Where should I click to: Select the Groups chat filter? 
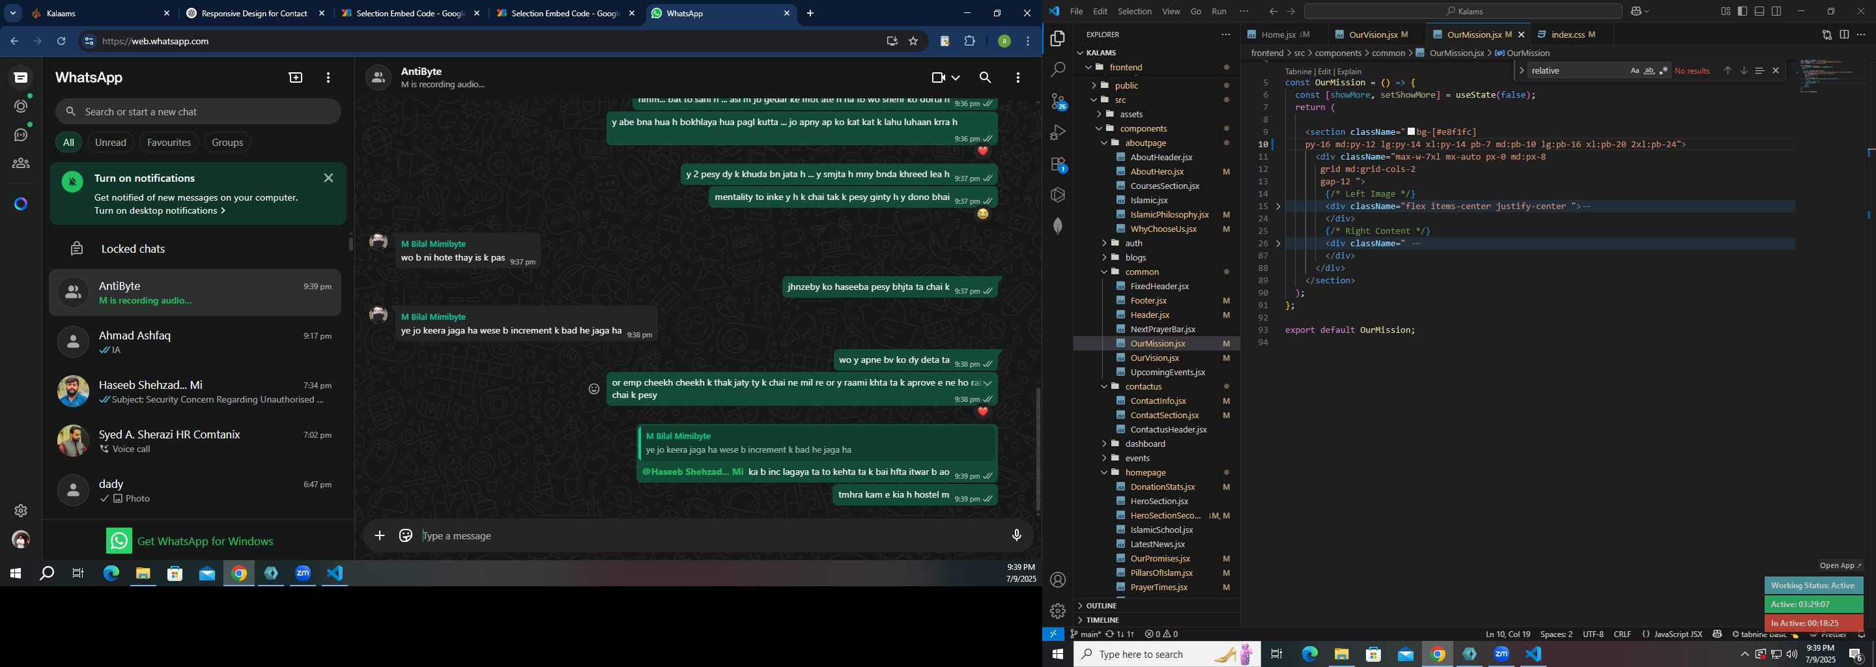pos(227,143)
